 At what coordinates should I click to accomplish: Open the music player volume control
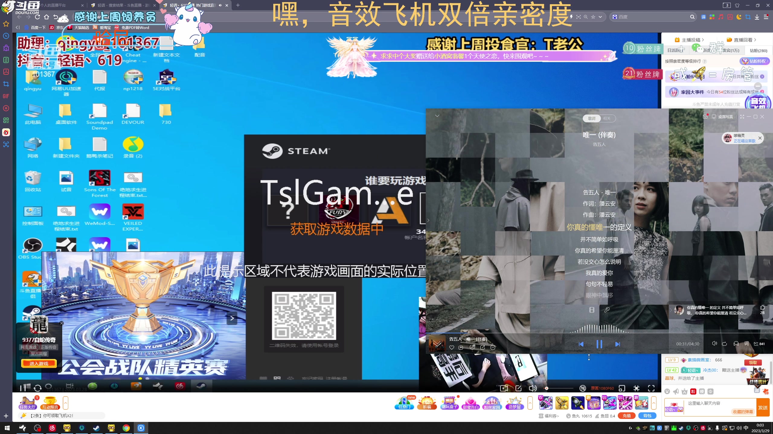coord(714,344)
